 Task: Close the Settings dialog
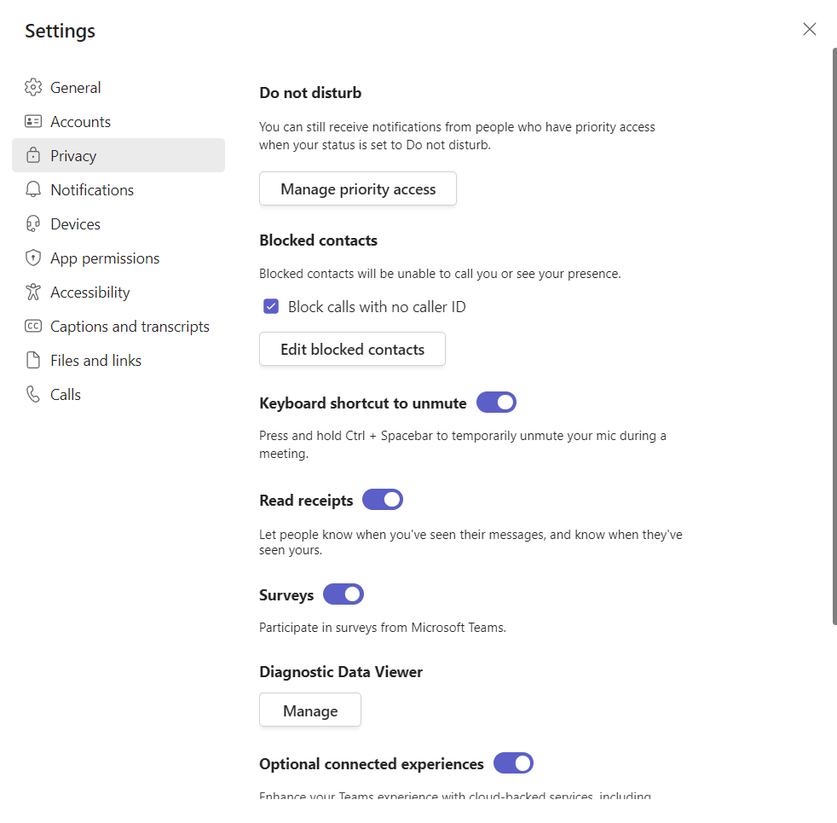coord(810,29)
